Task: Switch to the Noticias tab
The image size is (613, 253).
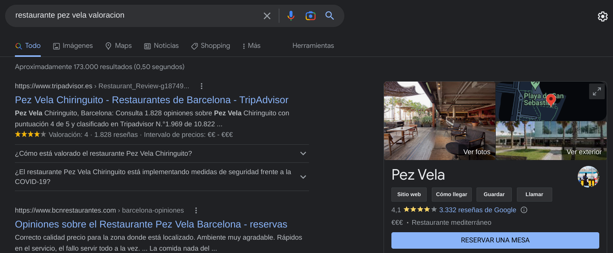Action: pyautogui.click(x=161, y=46)
